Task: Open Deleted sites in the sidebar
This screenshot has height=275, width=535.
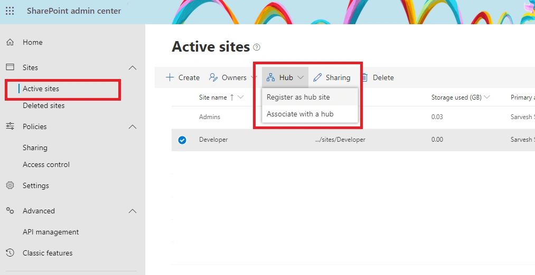Action: click(44, 105)
